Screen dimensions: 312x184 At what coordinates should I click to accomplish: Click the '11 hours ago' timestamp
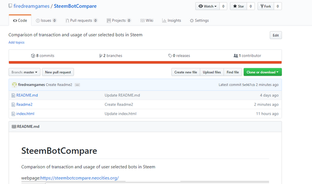tap(267, 114)
